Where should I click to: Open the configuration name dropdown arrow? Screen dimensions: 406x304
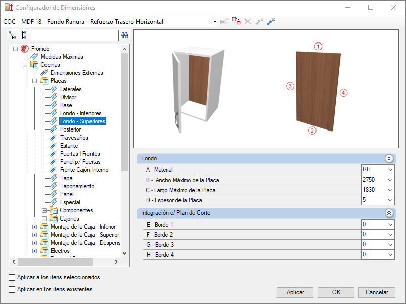(215, 21)
